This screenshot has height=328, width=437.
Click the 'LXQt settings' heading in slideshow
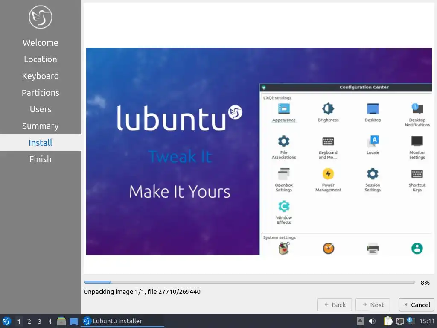click(x=277, y=98)
